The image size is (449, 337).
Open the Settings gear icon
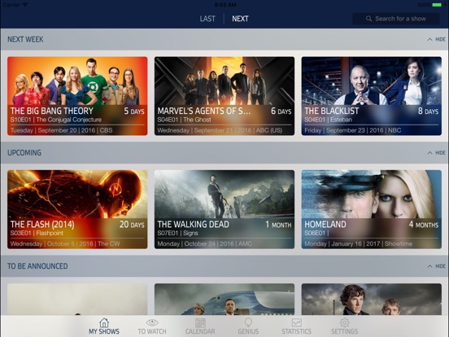pyautogui.click(x=345, y=322)
